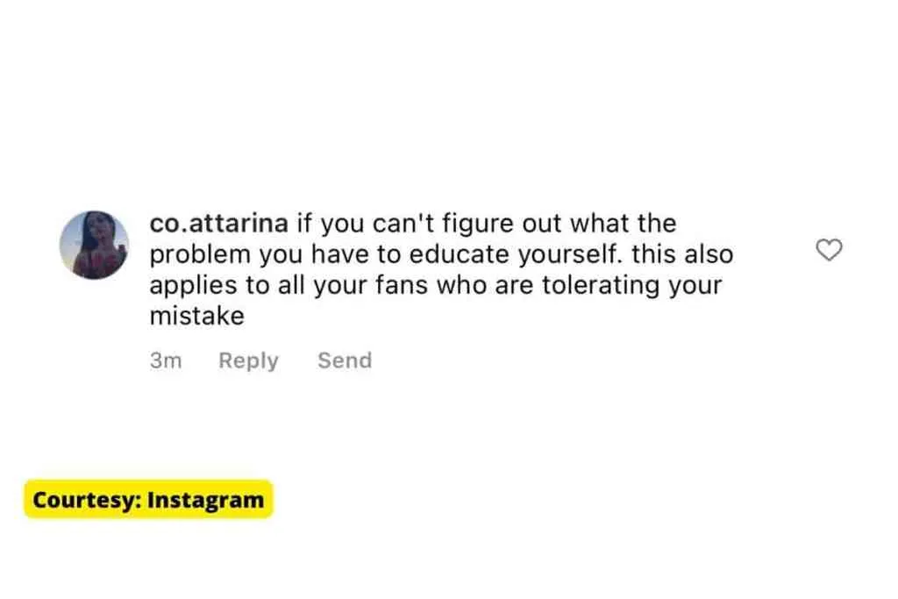Reply to co.attarina's comment
Screen dimensions: 898x599
248,360
